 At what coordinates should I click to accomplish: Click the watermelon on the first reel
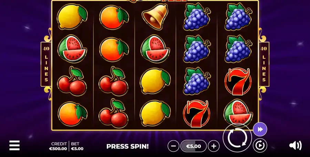click(x=72, y=49)
